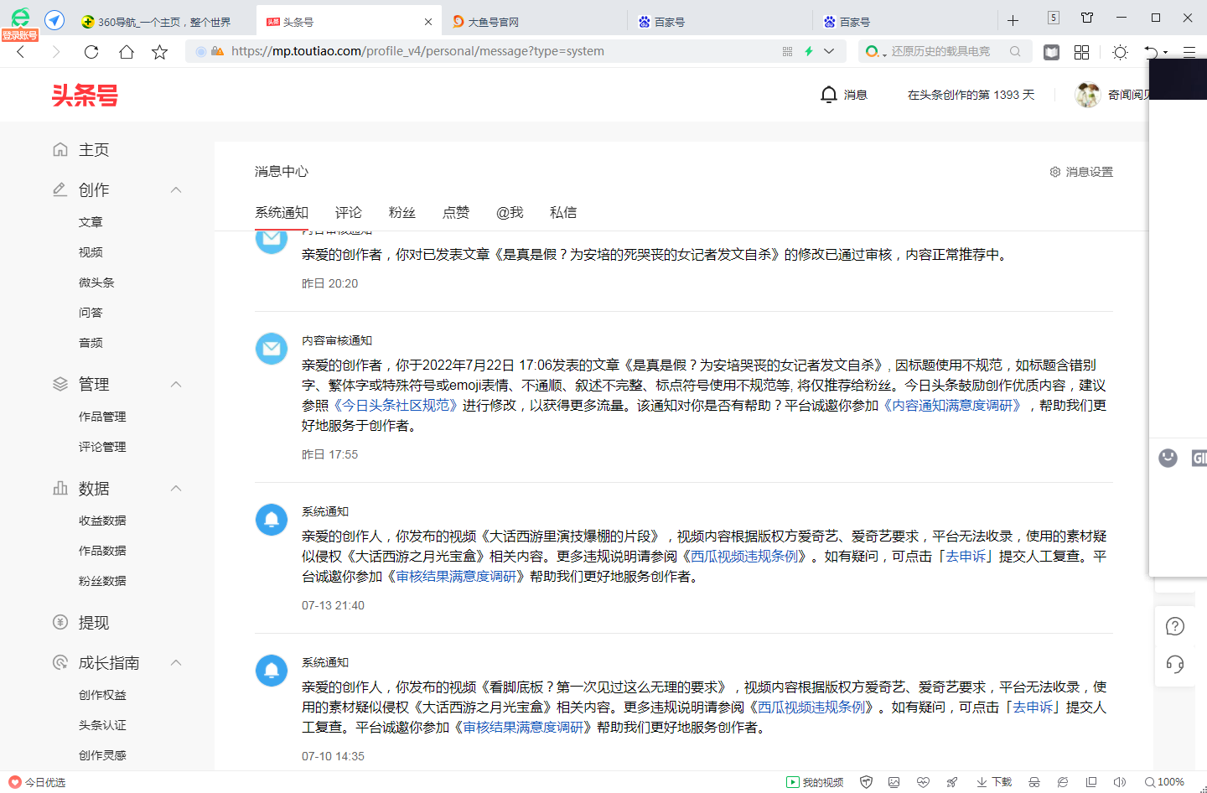
Task: Open 创作权益 in sidebar
Action: (102, 695)
